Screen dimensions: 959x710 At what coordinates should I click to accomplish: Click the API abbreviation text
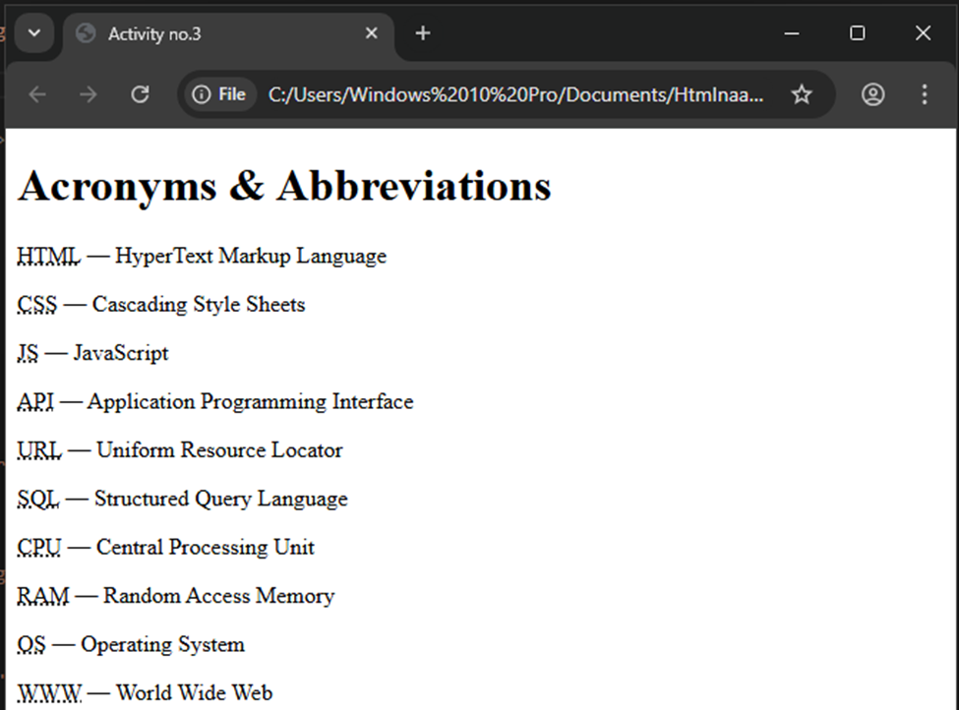pos(35,402)
